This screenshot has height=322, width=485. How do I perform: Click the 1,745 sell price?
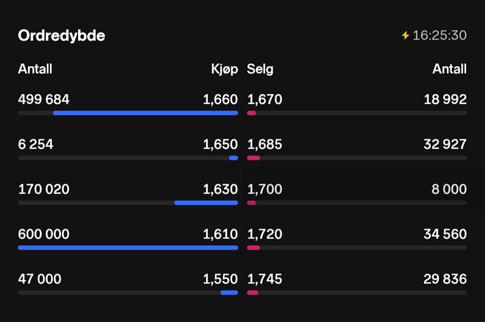265,279
